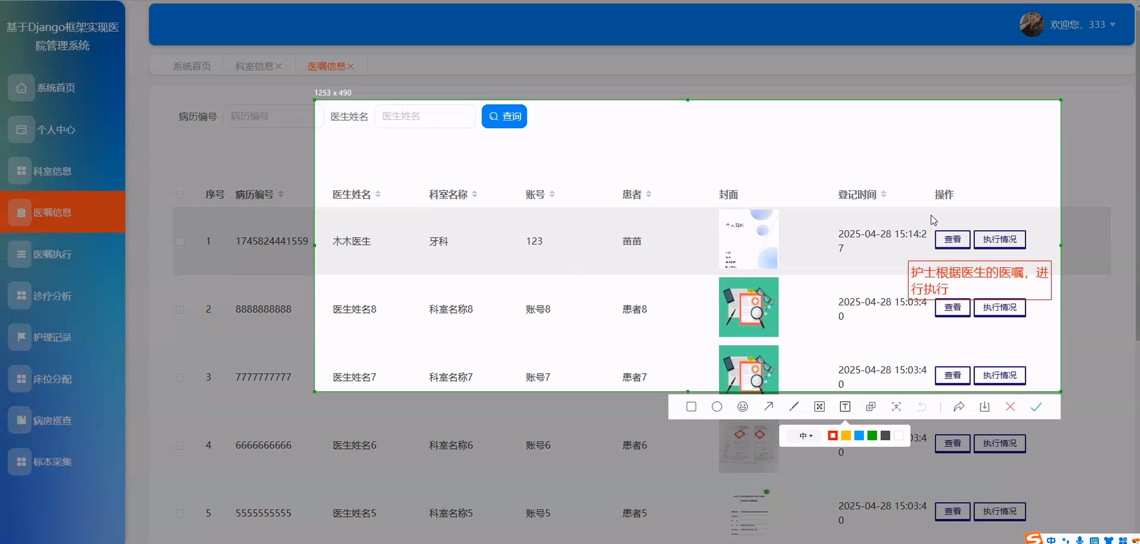
Task: Select the arrow drawing tool
Action: click(768, 406)
